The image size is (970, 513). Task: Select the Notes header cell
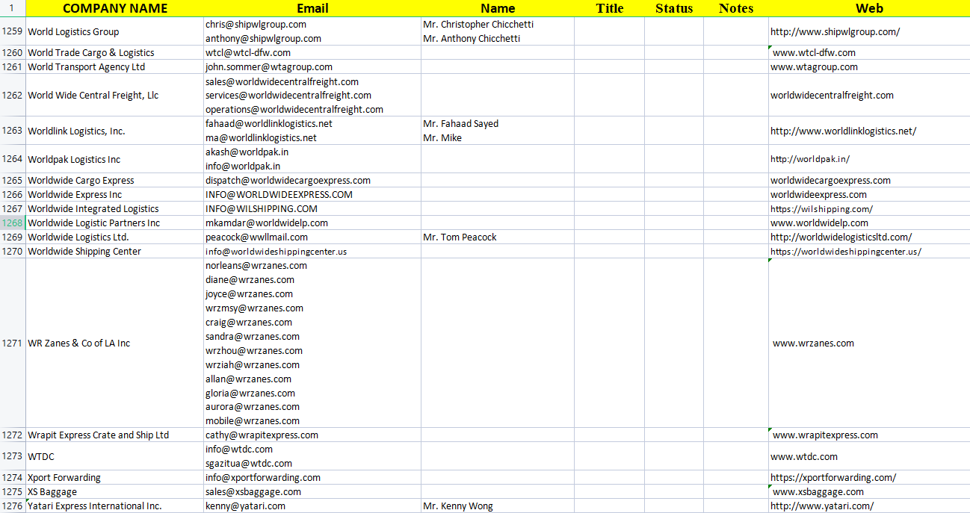click(735, 8)
